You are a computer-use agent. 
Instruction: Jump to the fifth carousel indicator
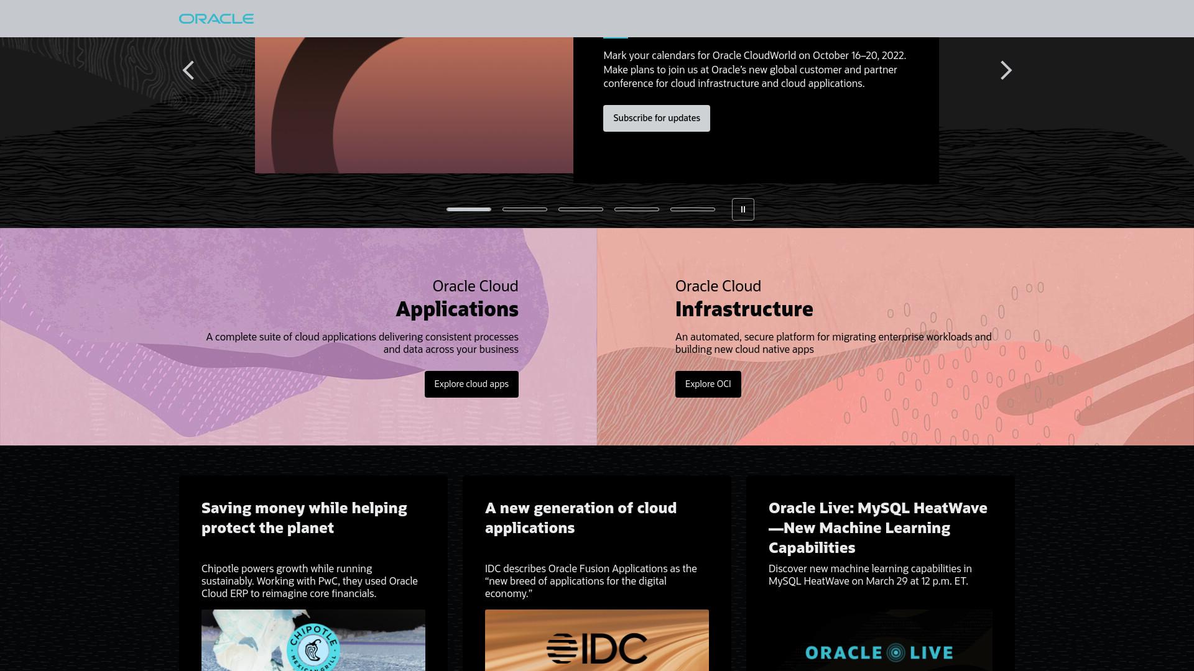693,209
